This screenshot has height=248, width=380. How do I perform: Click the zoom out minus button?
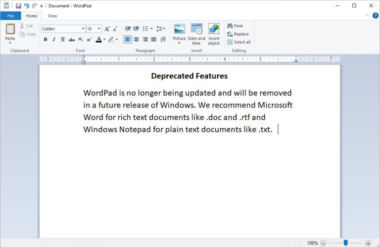click(x=323, y=243)
